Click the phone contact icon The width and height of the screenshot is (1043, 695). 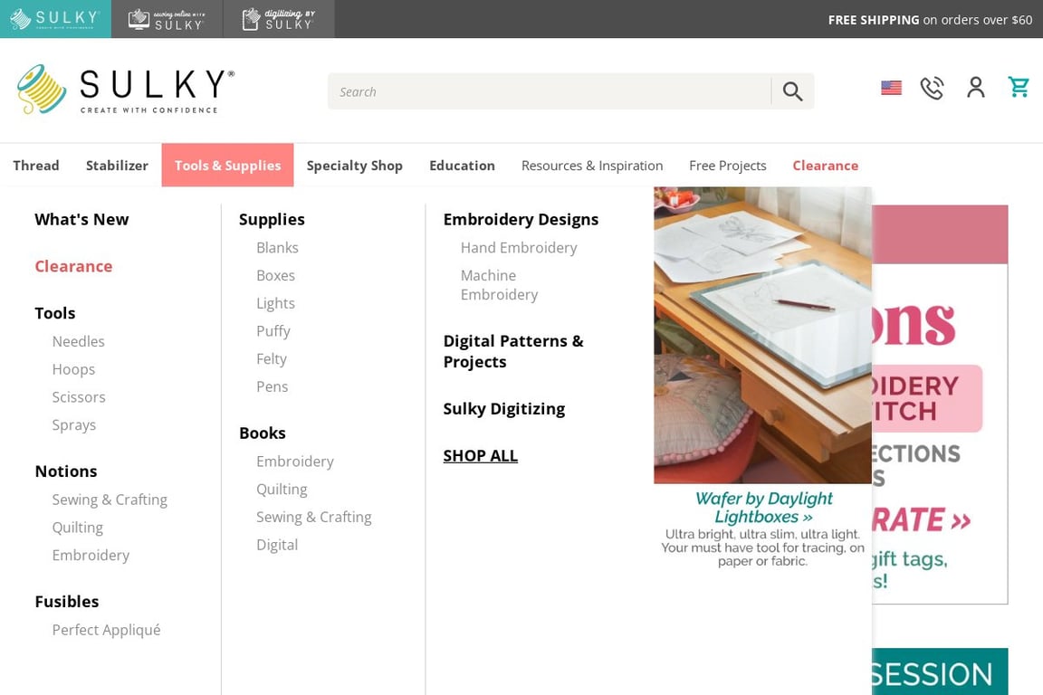coord(932,88)
